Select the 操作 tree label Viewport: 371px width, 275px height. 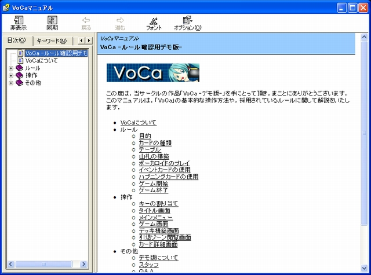tap(31, 75)
